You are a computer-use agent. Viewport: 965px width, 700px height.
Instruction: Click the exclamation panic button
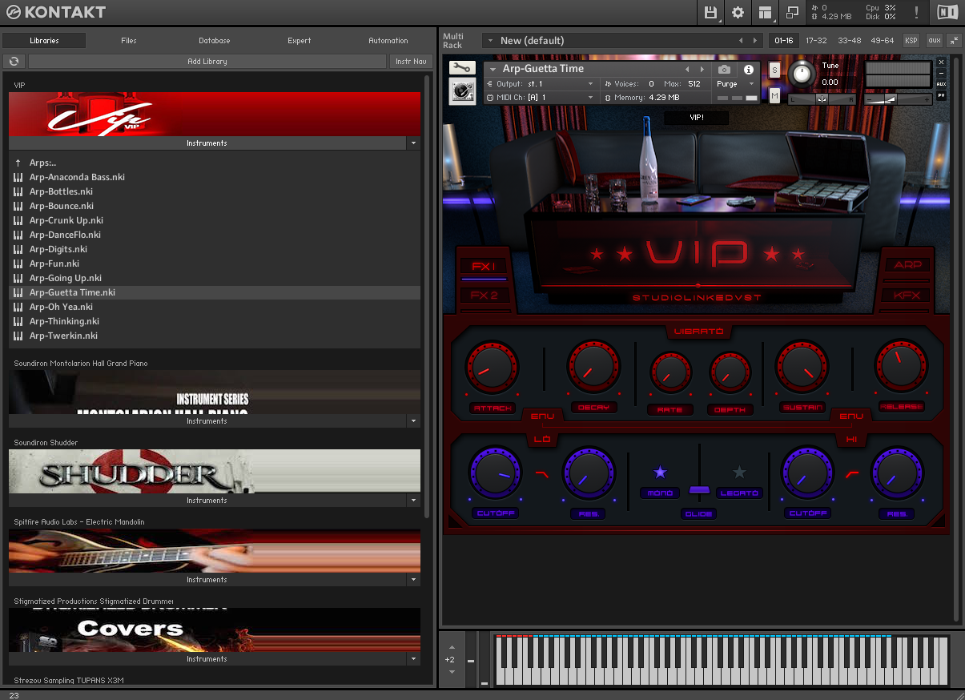(916, 12)
